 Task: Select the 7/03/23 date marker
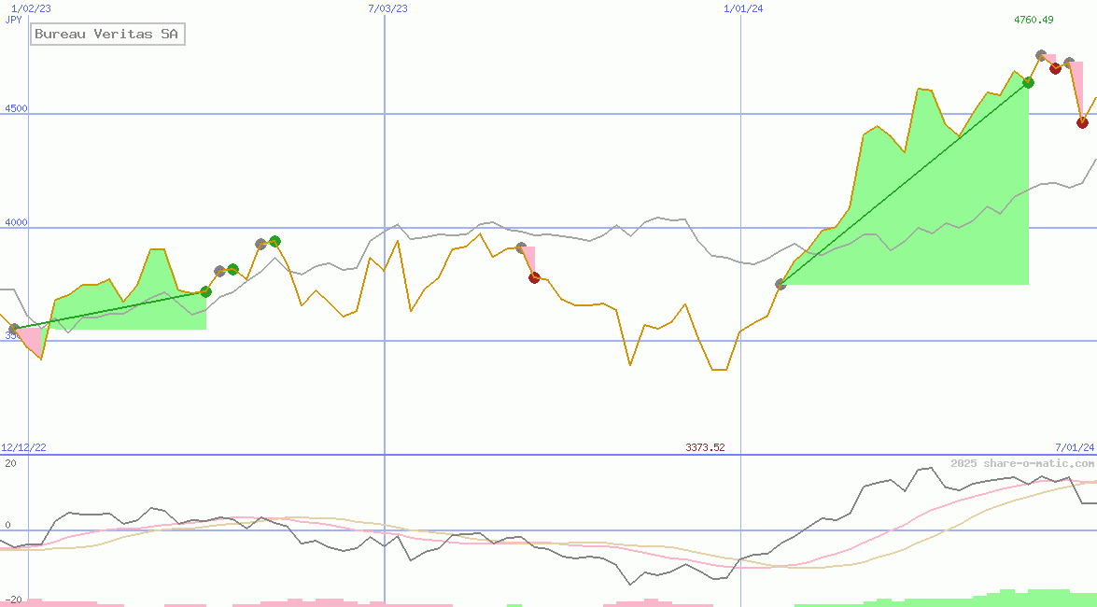[387, 8]
